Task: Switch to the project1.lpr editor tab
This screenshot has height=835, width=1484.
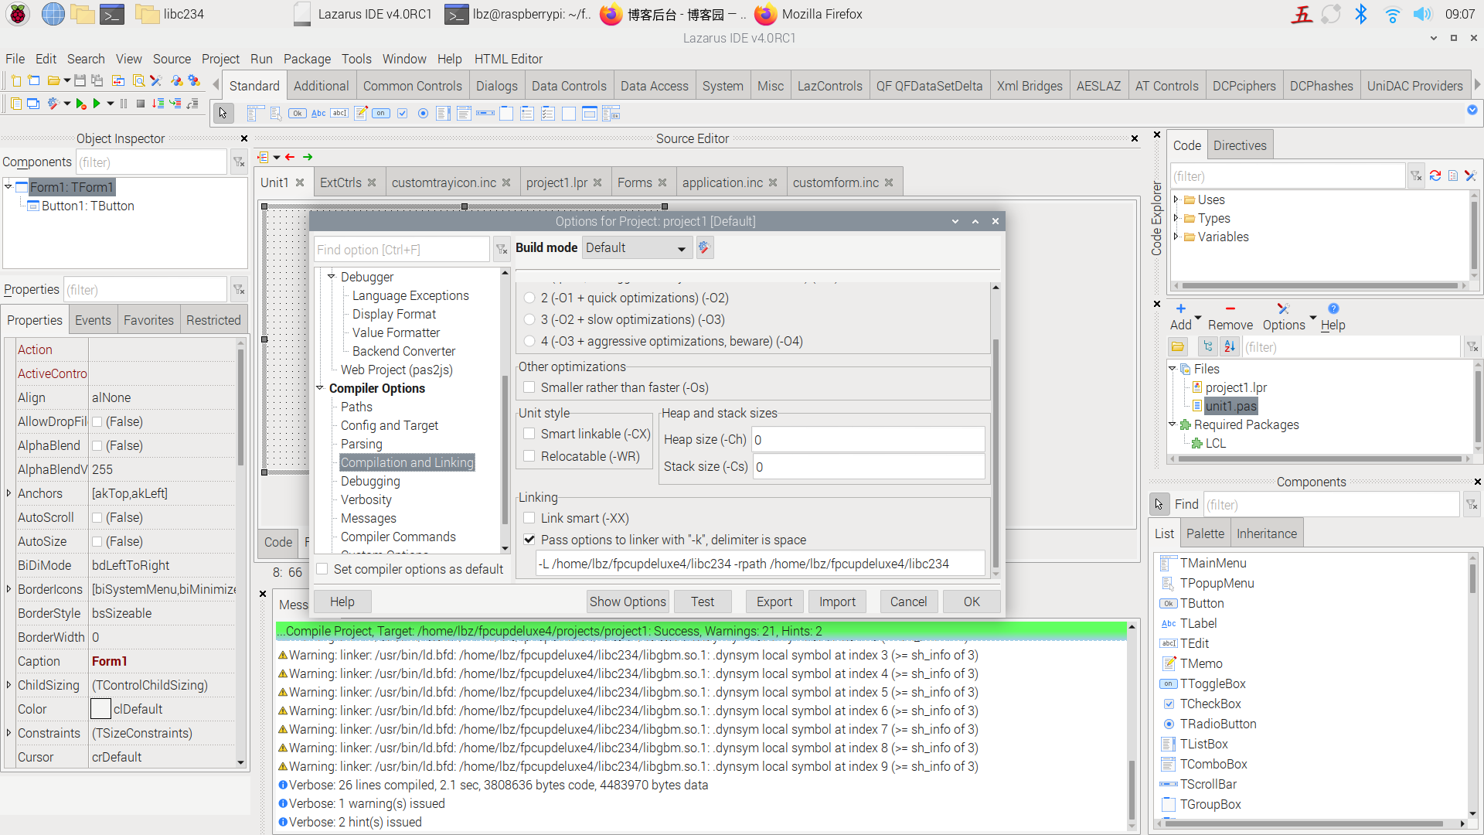Action: [x=556, y=182]
